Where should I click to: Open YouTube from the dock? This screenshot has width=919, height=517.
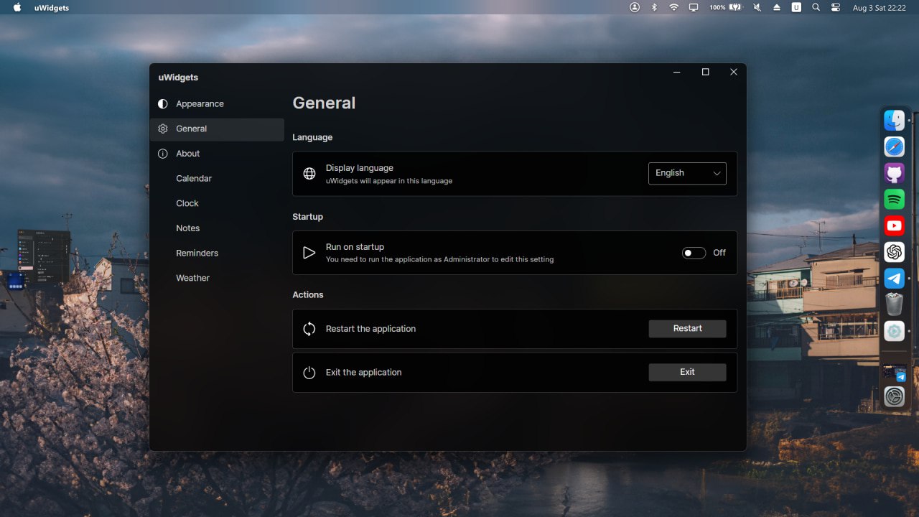[894, 226]
